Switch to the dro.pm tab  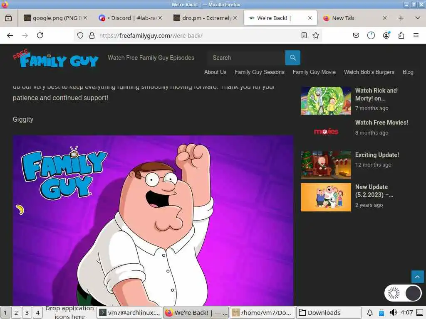204,18
